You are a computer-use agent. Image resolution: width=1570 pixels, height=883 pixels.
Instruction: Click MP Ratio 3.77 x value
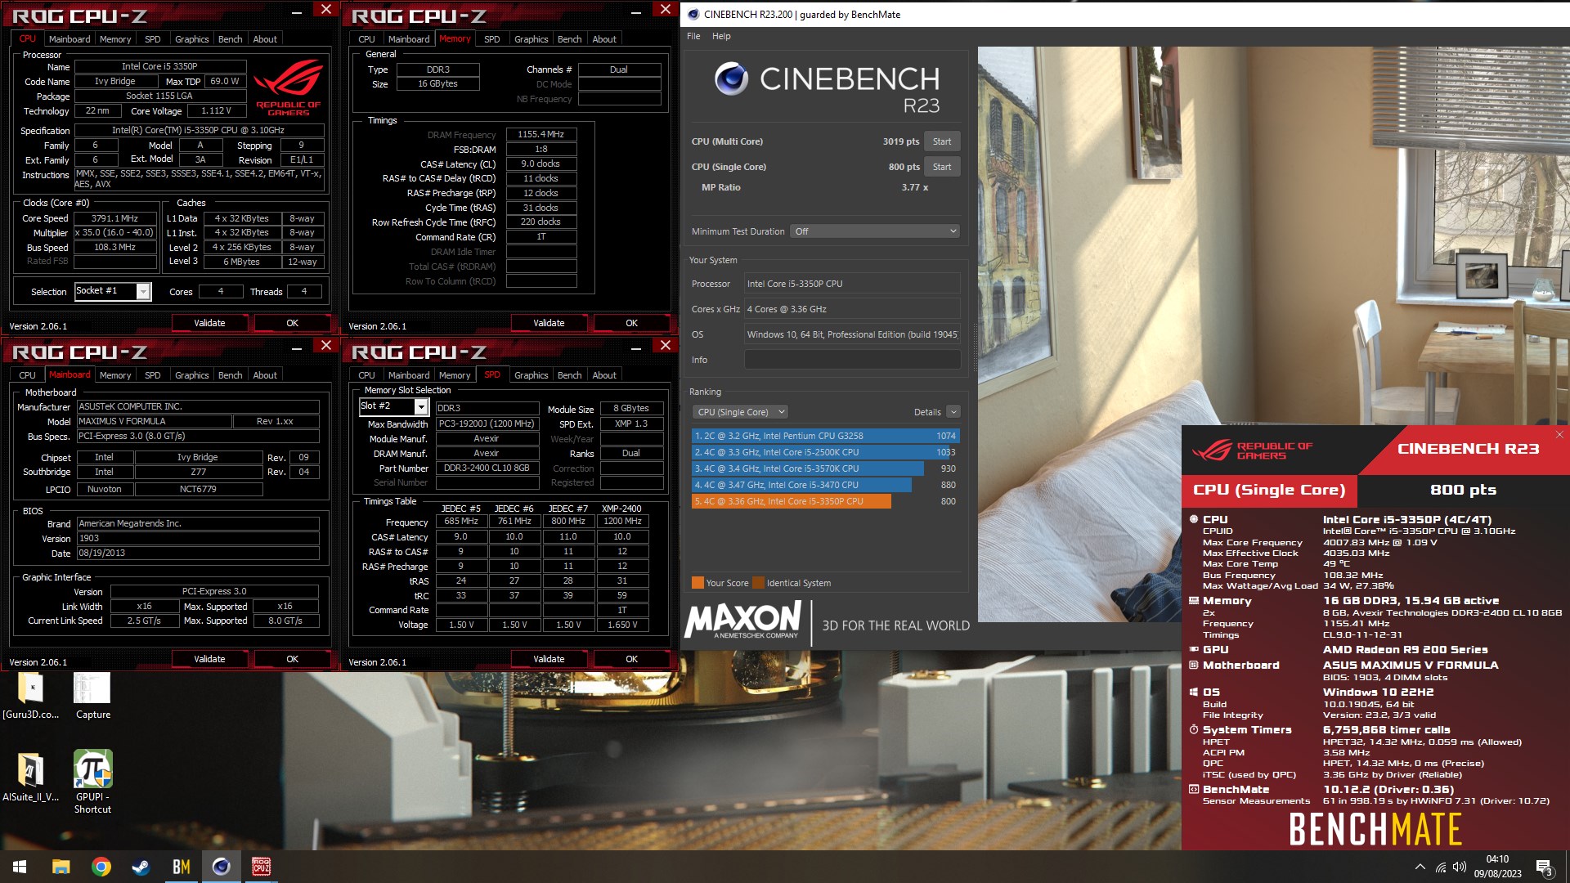point(914,187)
